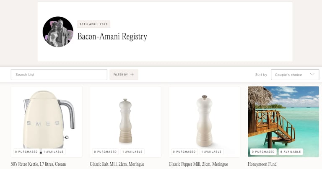Image resolution: width=322 pixels, height=169 pixels.
Task: Click the chevron arrow in the sort box
Action: pos(312,74)
